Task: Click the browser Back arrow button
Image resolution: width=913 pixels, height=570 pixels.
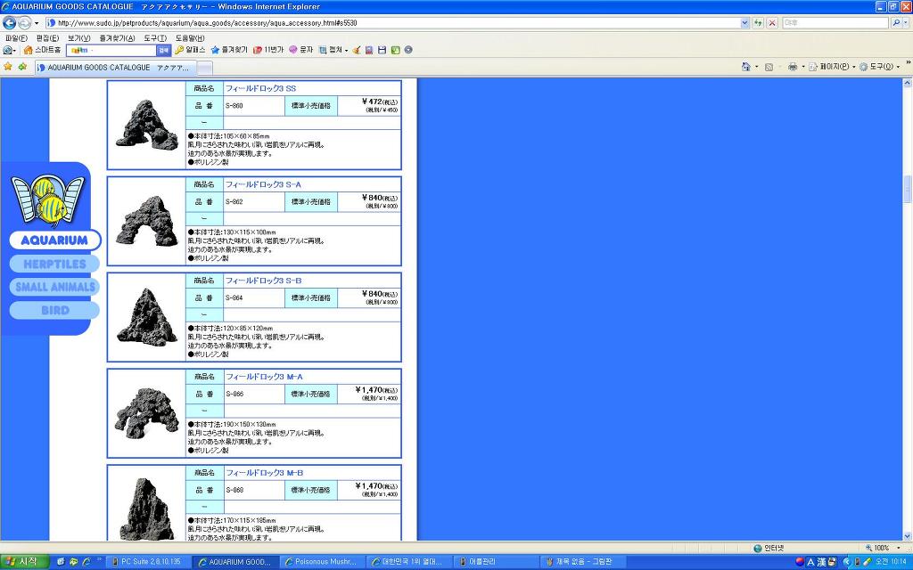Action: (x=9, y=22)
